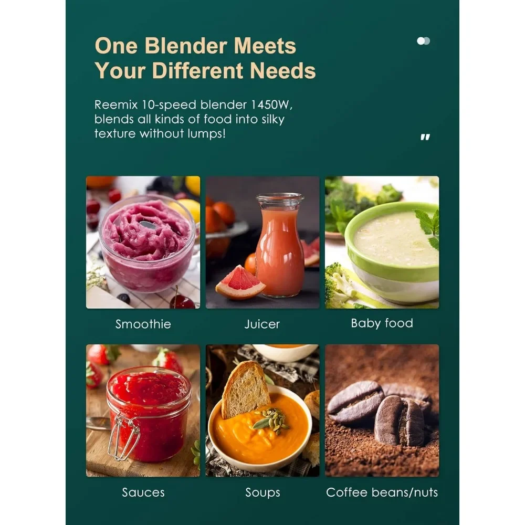
Task: Click the grapefruit slice in Juicer image
Action: tap(240, 282)
